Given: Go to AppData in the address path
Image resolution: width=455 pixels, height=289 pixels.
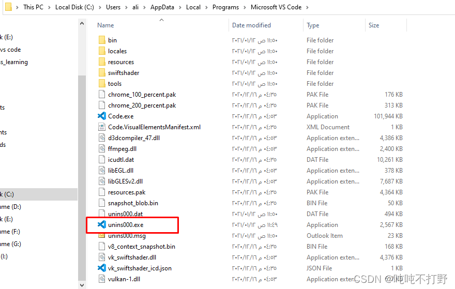Looking at the screenshot, I should pyautogui.click(x=162, y=7).
